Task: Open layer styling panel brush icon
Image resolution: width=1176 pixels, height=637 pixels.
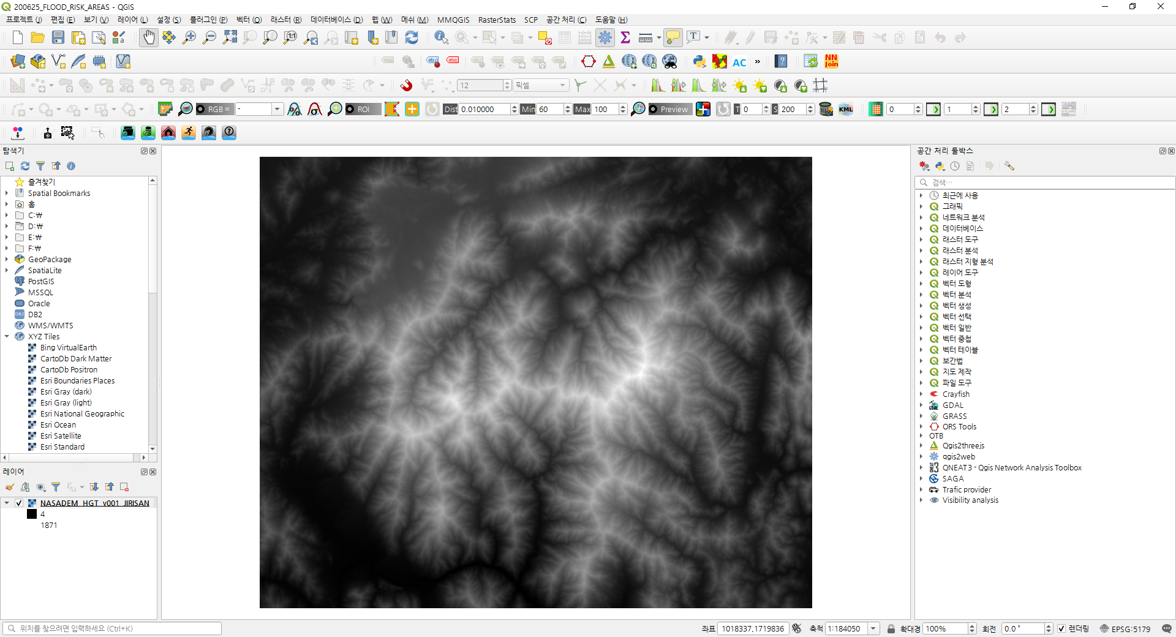Action: [x=10, y=487]
